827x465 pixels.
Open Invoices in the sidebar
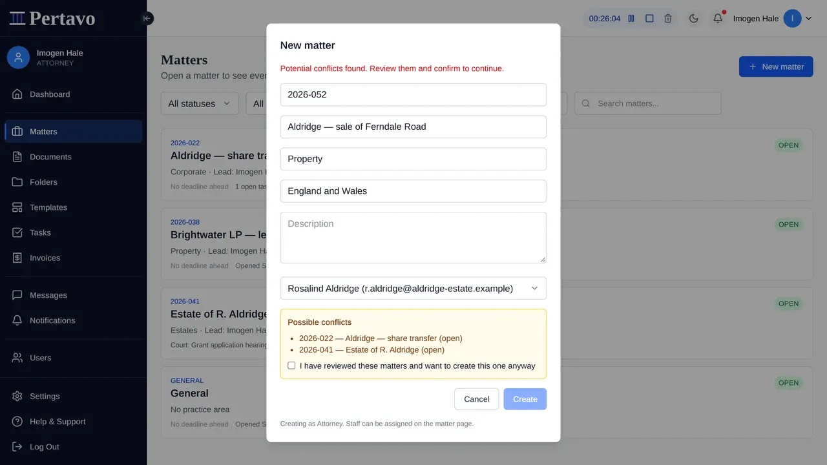(x=74, y=258)
